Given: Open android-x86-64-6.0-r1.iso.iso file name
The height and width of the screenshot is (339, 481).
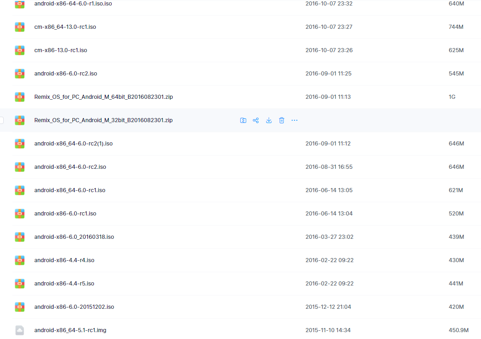Looking at the screenshot, I should tap(73, 4).
